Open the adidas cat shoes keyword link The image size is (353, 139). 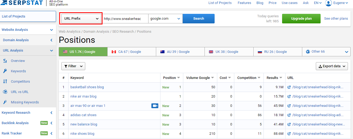pyautogui.click(x=83, y=115)
